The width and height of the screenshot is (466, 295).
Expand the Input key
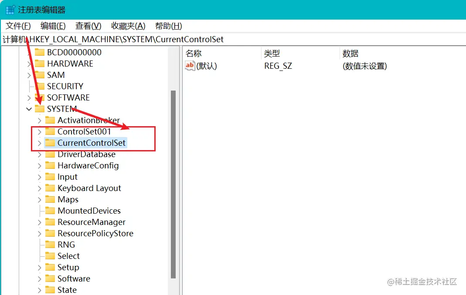(40, 177)
